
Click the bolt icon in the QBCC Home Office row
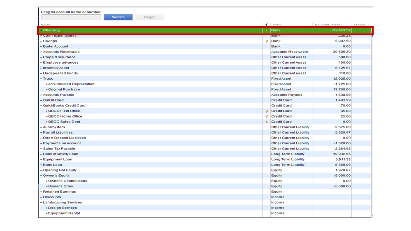pos(267,117)
